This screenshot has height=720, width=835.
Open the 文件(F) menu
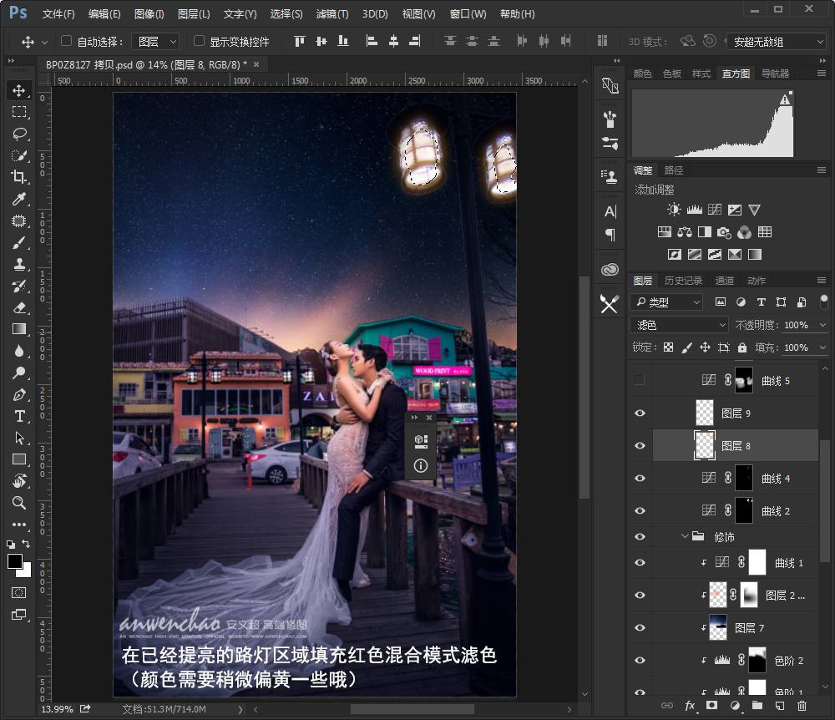[x=58, y=14]
